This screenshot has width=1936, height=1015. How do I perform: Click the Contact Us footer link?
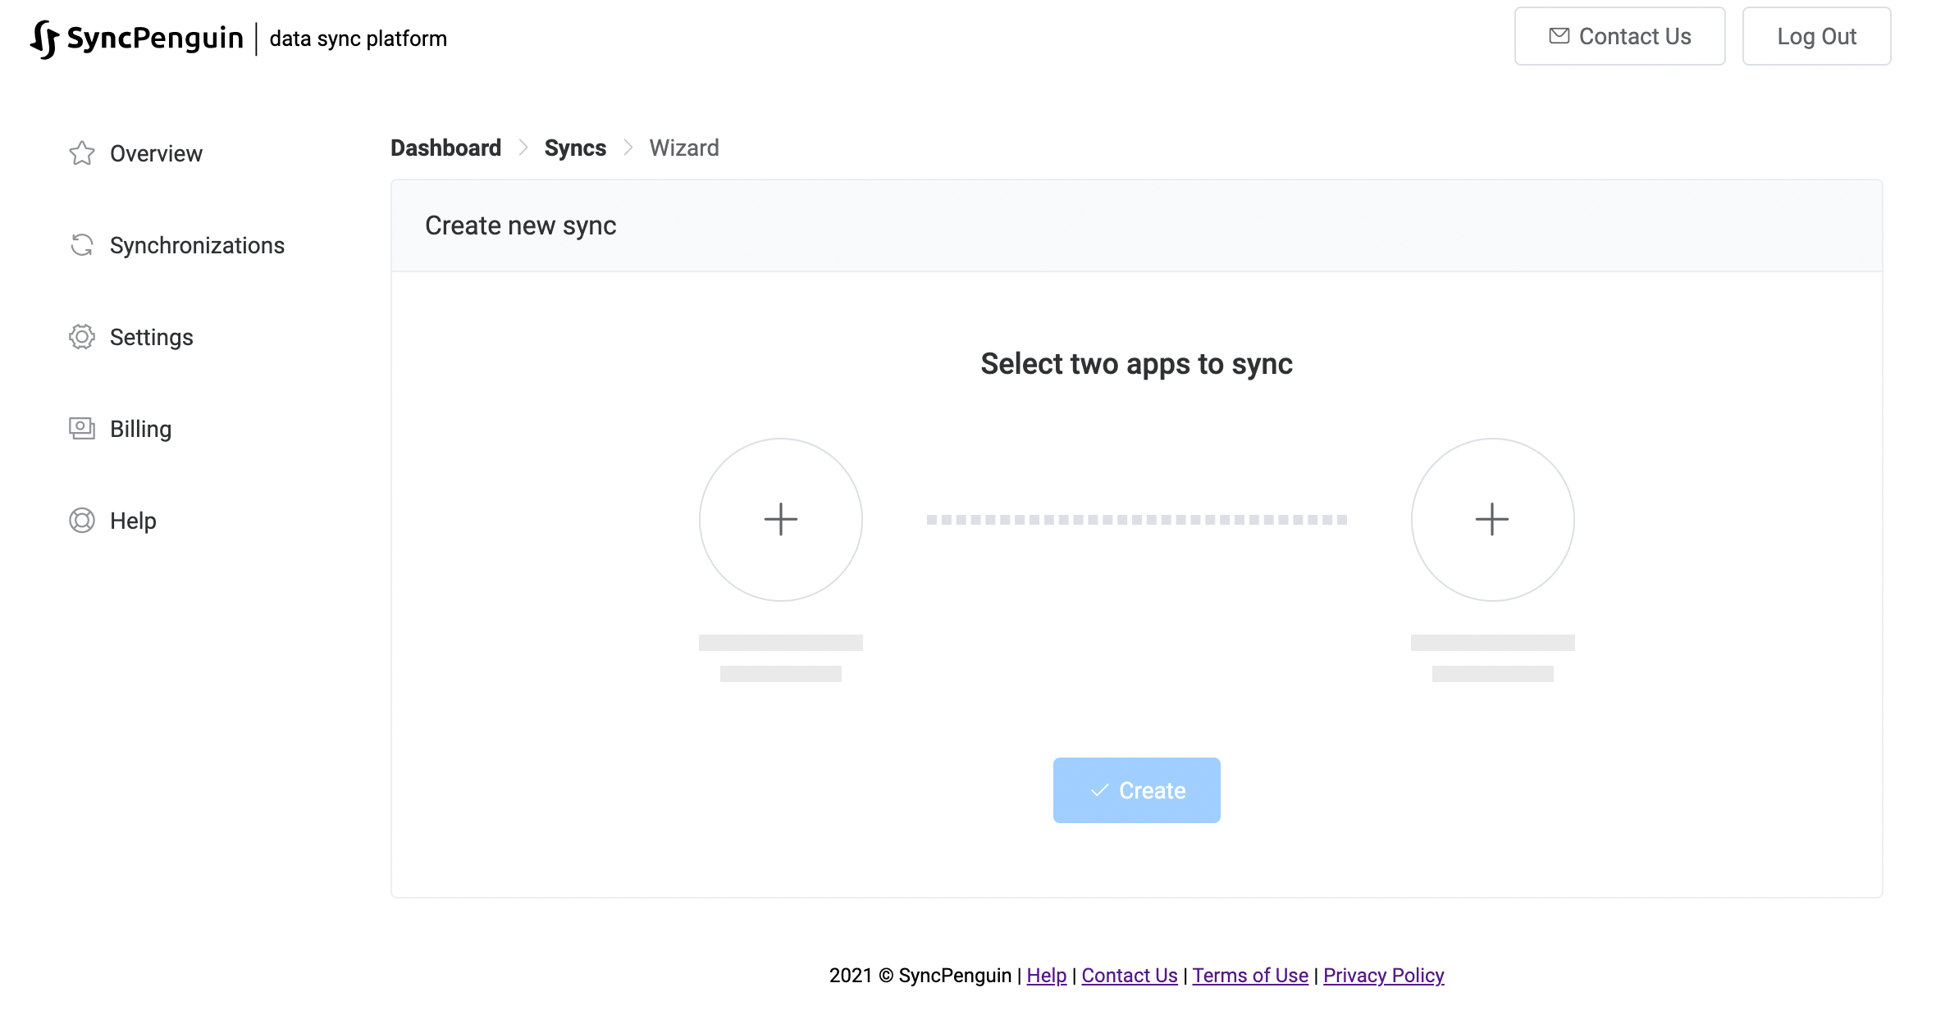point(1128,976)
